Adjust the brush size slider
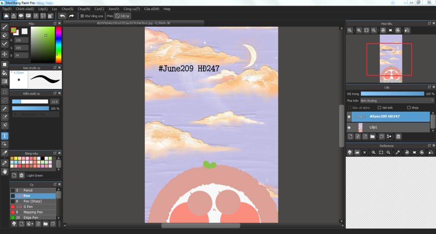 point(30,101)
